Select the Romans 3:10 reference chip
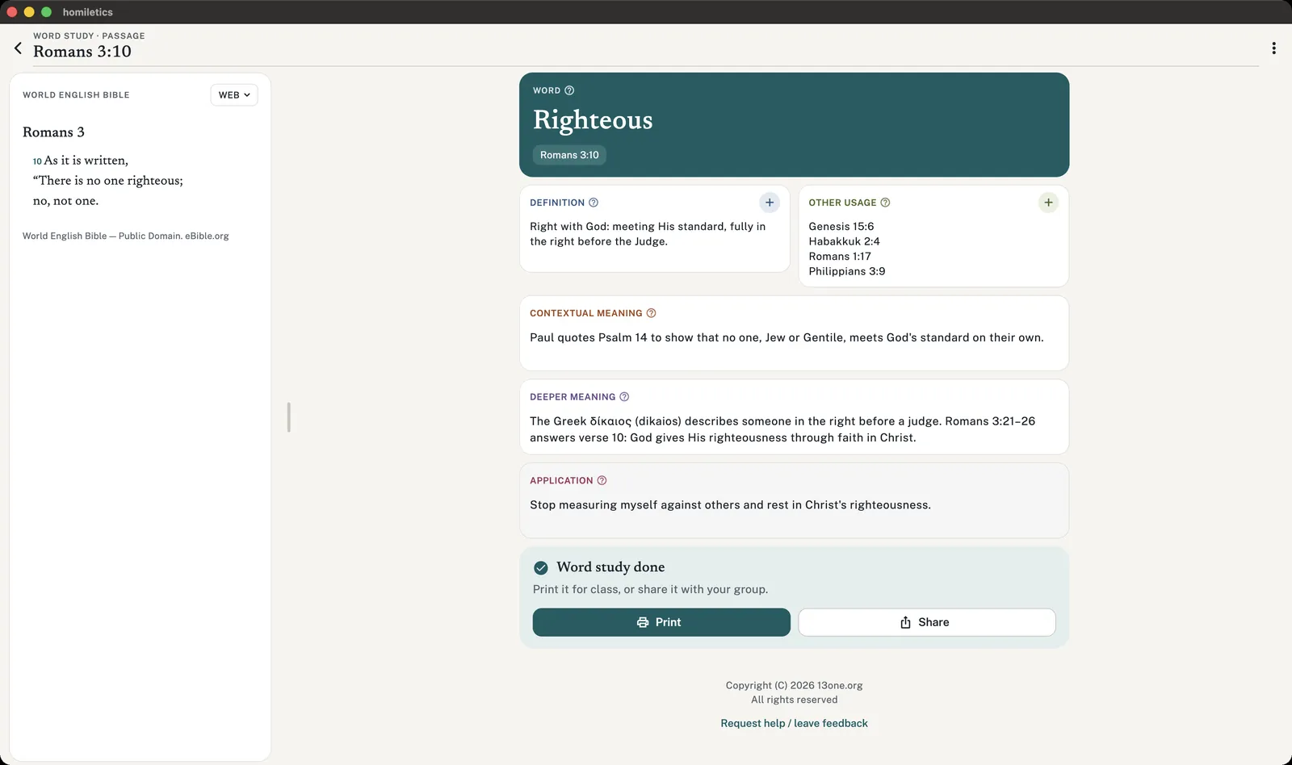Image resolution: width=1292 pixels, height=765 pixels. [x=569, y=155]
